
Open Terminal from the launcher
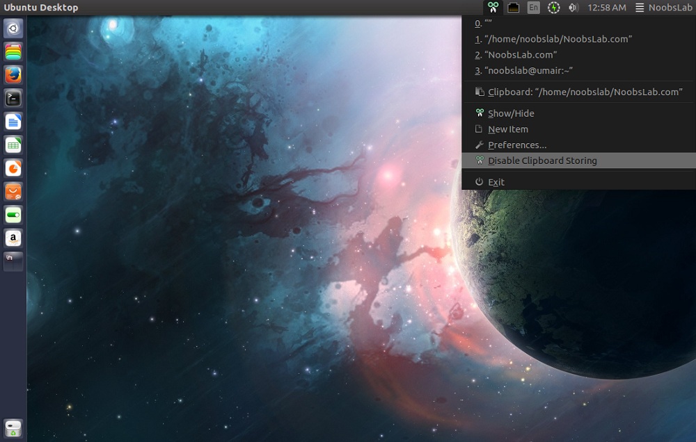point(13,99)
